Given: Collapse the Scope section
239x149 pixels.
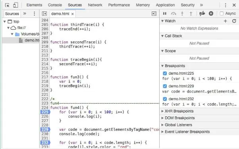Looking at the screenshot, I should coord(162,51).
